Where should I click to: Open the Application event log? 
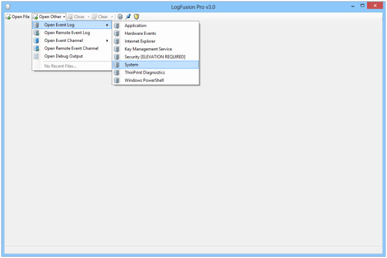pos(155,25)
